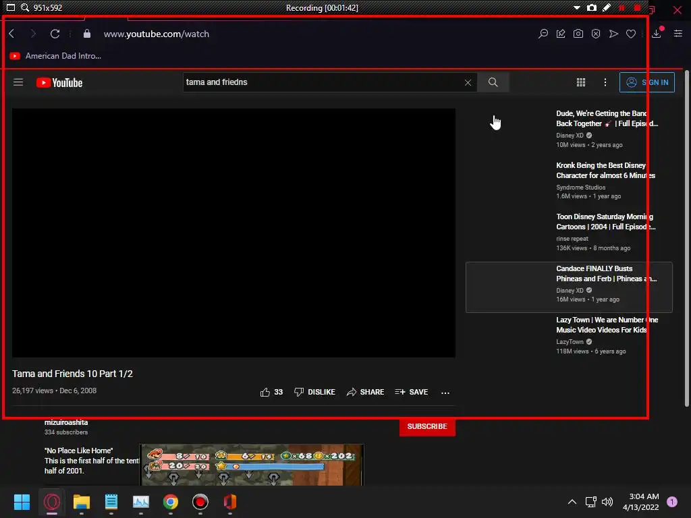Open the volume speaker control
This screenshot has height=518, width=691.
pos(607,502)
